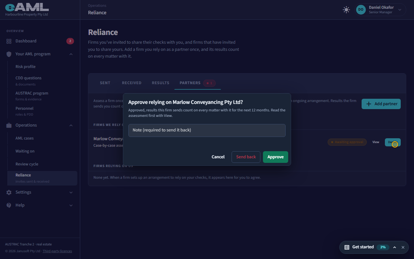The image size is (414, 259).
Task: Click the Add partner button
Action: click(381, 104)
